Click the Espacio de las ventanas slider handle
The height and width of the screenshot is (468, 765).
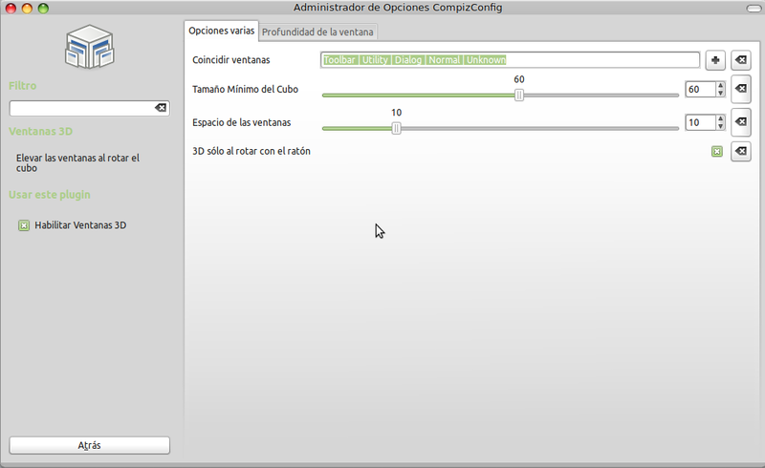pyautogui.click(x=396, y=128)
